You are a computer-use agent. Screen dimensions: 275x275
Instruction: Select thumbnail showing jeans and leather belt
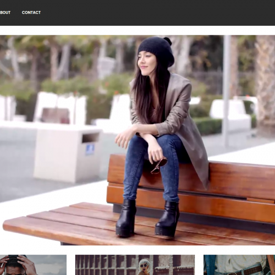[239, 265]
